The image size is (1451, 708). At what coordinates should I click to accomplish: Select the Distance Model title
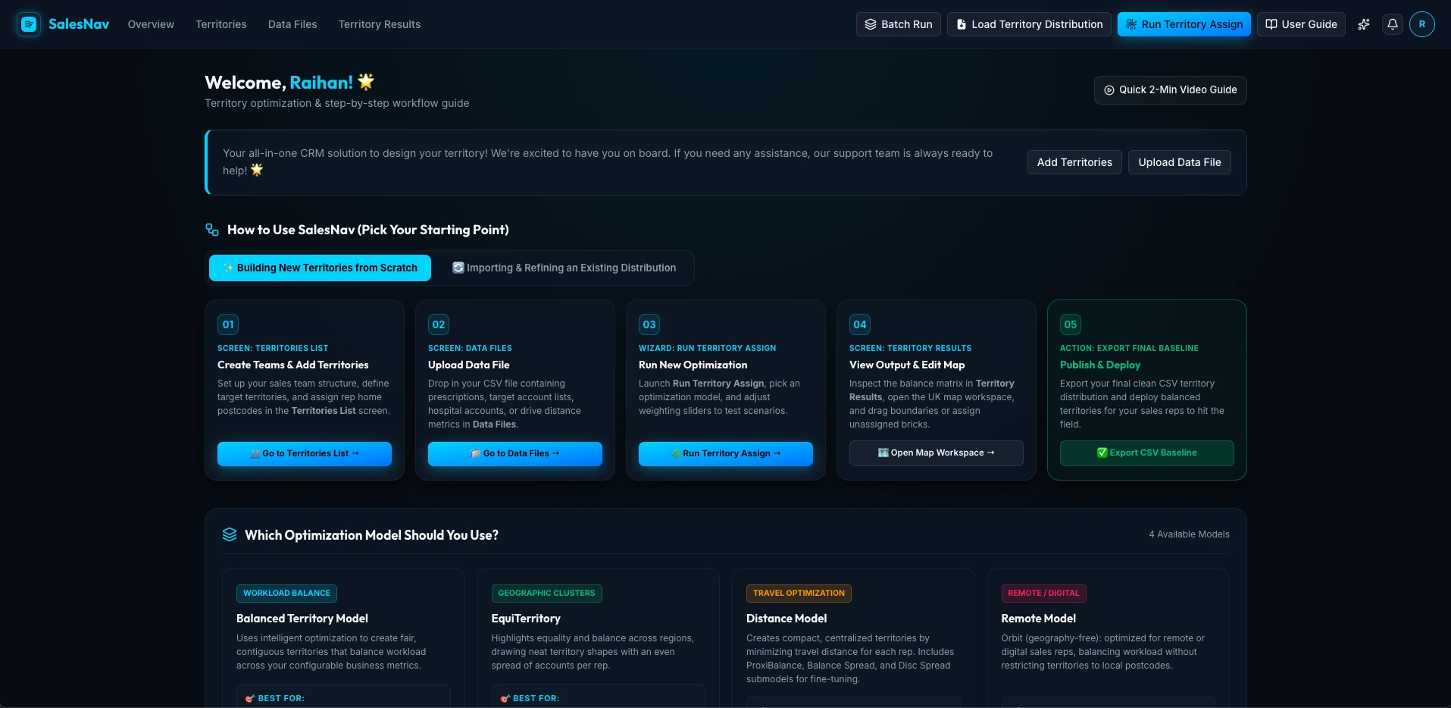click(x=786, y=619)
